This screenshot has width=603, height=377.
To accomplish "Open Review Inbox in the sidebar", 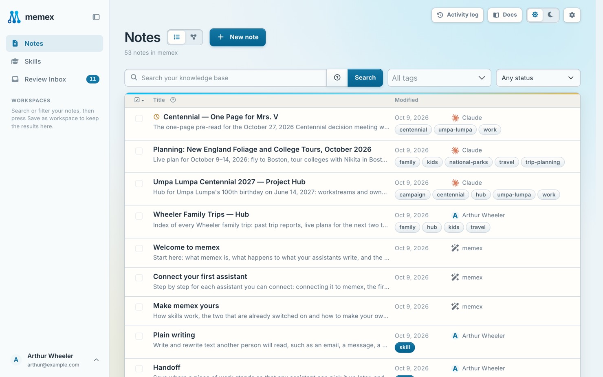I will point(54,79).
